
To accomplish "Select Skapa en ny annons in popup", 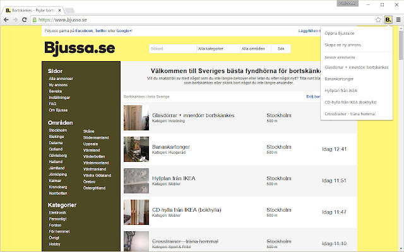I will point(343,45).
